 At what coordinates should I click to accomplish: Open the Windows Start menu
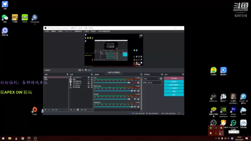(x=3, y=138)
